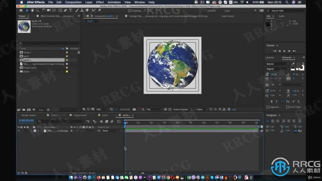Click the Faux Italic T icon
This screenshot has height=181, width=322.
point(277,102)
